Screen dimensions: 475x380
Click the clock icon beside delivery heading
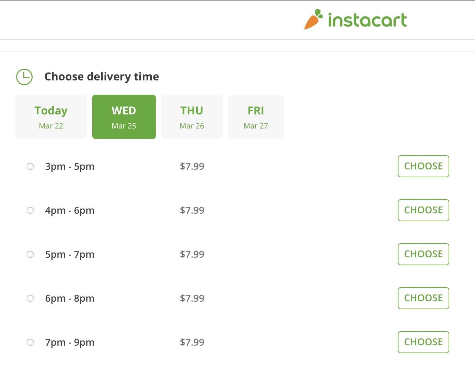pos(24,77)
